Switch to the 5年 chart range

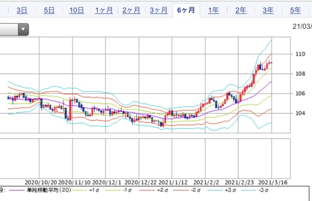tap(295, 10)
